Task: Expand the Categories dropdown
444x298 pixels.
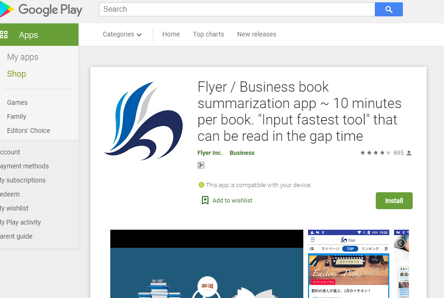Action: point(122,34)
